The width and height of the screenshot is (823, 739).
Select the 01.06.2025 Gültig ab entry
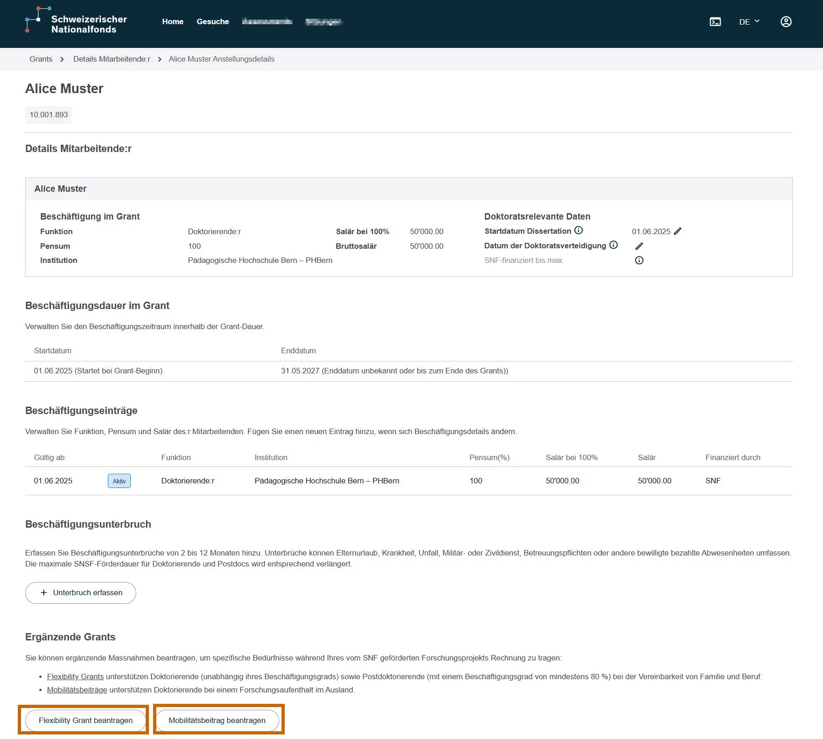click(x=53, y=481)
